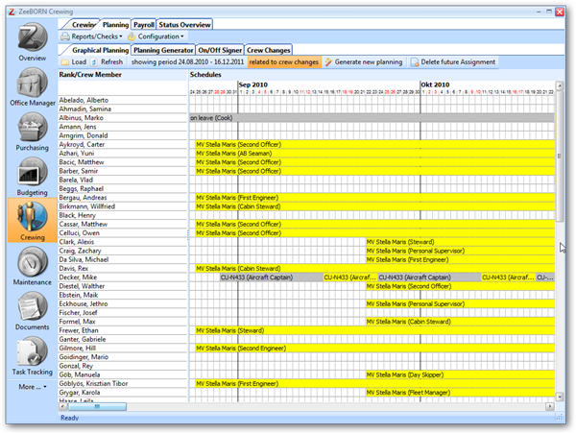Select Craig, Zachary's Personal Supervisor bar

click(460, 251)
